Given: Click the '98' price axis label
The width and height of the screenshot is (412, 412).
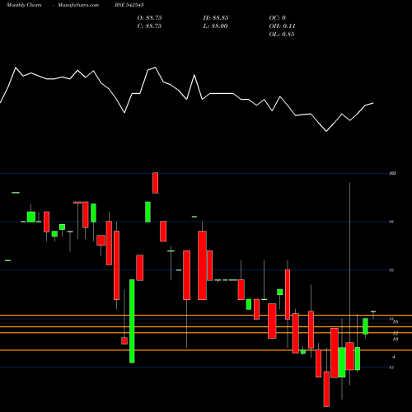Looking at the screenshot, I should click(x=391, y=222).
